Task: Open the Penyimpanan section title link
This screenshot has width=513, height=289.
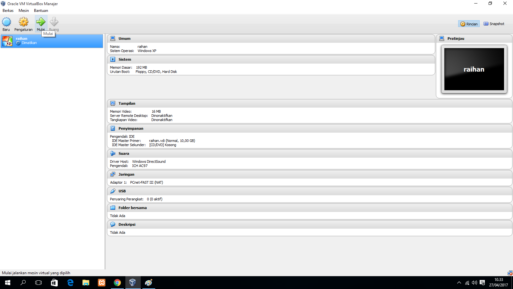Action: (131, 128)
